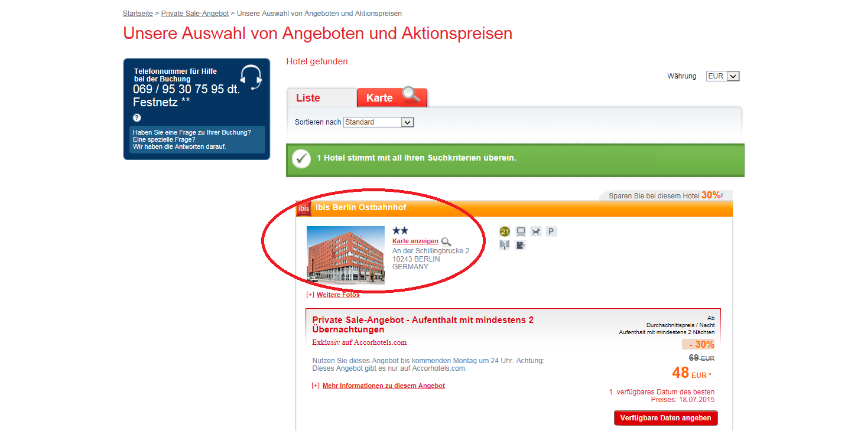
Task: Expand Weitere Fotos with [+] icon
Action: pos(310,295)
